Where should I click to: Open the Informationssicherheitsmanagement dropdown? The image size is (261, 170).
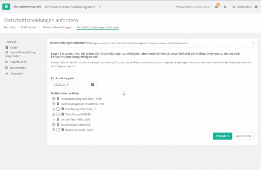72,7
